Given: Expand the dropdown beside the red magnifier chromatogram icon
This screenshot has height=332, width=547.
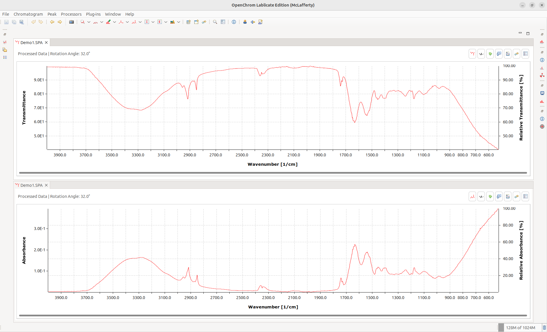Looking at the screenshot, I should click(89, 22).
